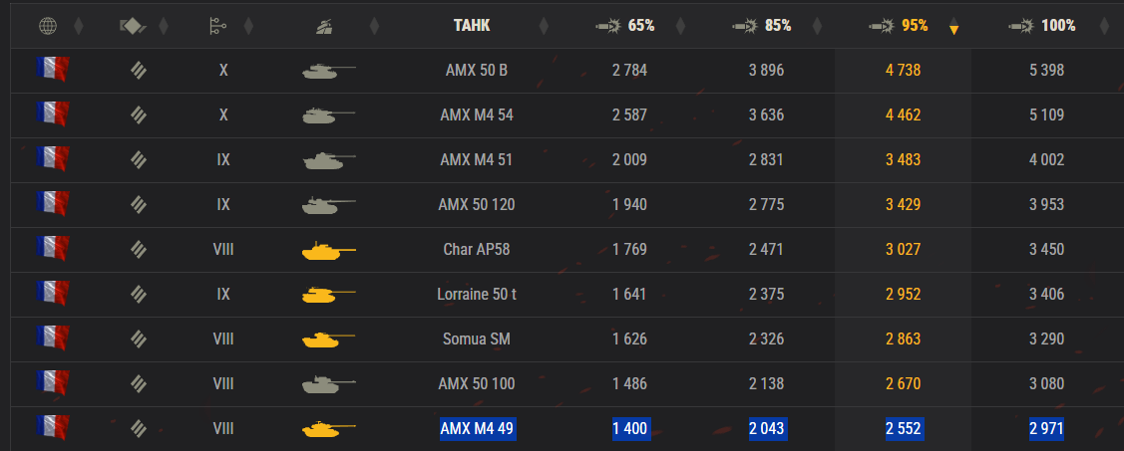Click the orange sort arrow beside 95%

[953, 29]
